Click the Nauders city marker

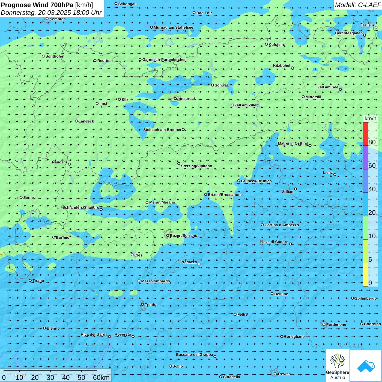69,164
